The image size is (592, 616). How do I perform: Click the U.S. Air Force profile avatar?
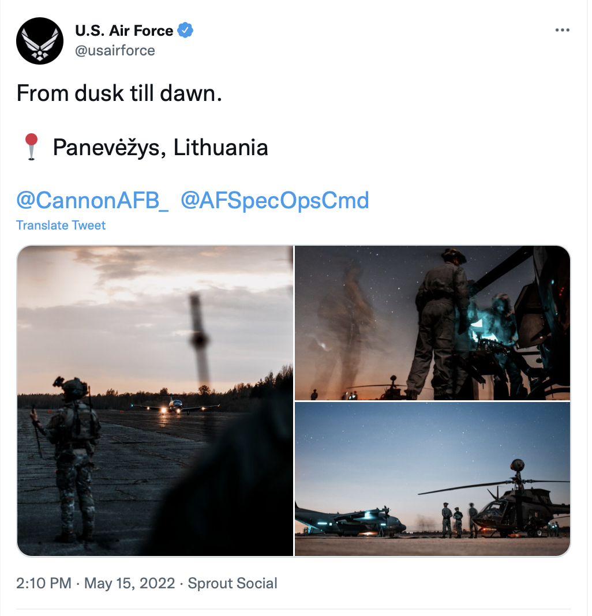click(x=40, y=41)
